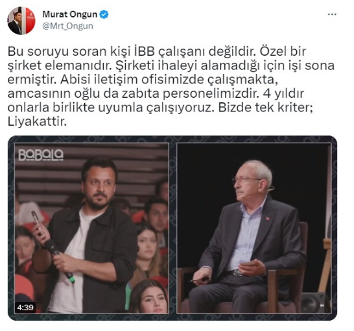Screen dimensions: 354x331
Task: Open right video frame with seated man
Action: (x=254, y=228)
